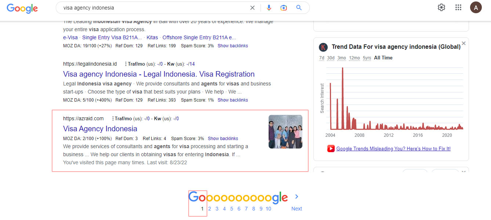Click the Kitas sitelink

point(152,37)
